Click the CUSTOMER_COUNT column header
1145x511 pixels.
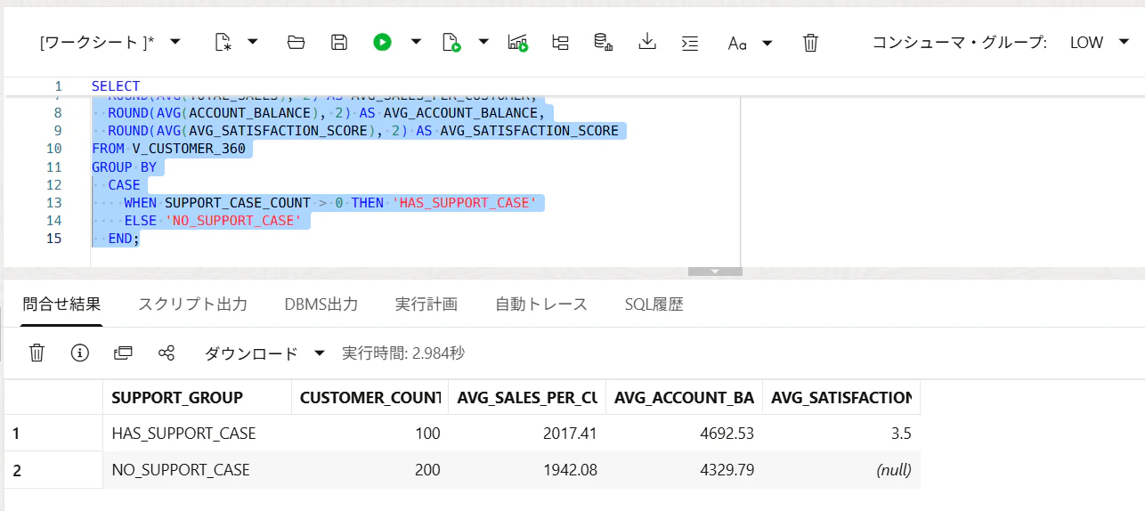click(x=369, y=397)
